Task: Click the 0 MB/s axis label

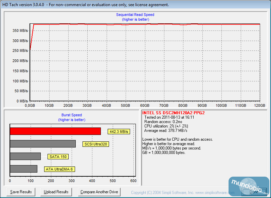Action: tap(22, 101)
